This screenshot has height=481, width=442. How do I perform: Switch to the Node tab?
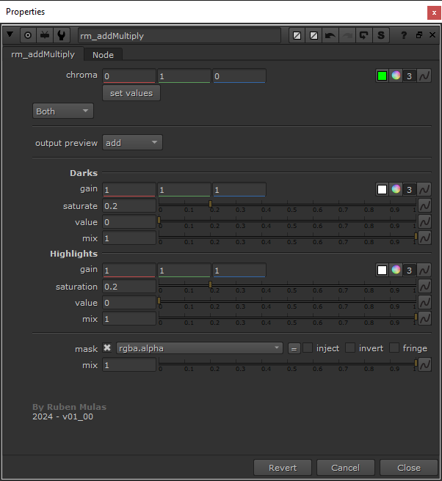click(103, 54)
